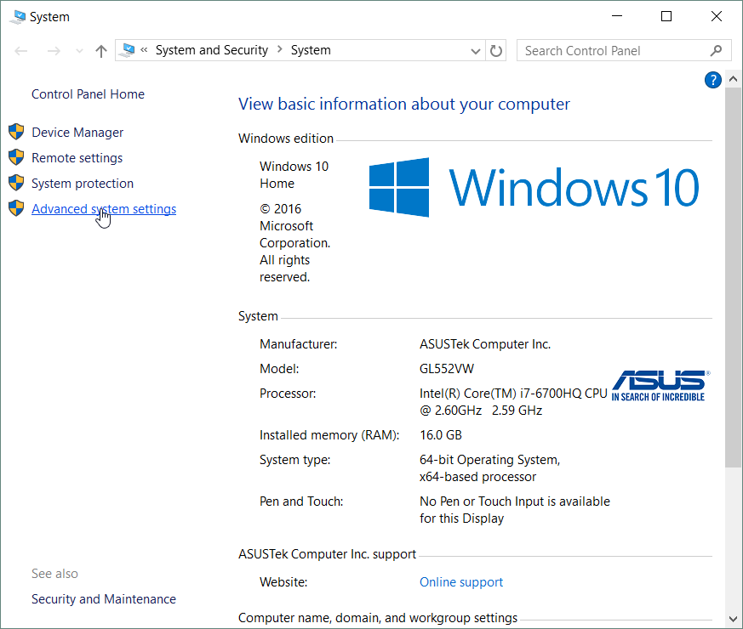
Task: Go up one level with the Up arrow
Action: click(101, 51)
